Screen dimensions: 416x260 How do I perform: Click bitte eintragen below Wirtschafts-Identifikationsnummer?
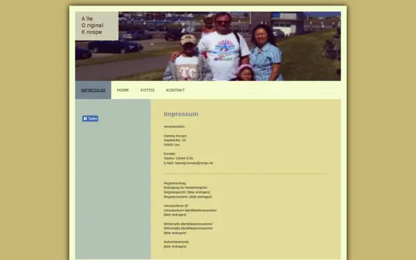pyautogui.click(x=175, y=233)
